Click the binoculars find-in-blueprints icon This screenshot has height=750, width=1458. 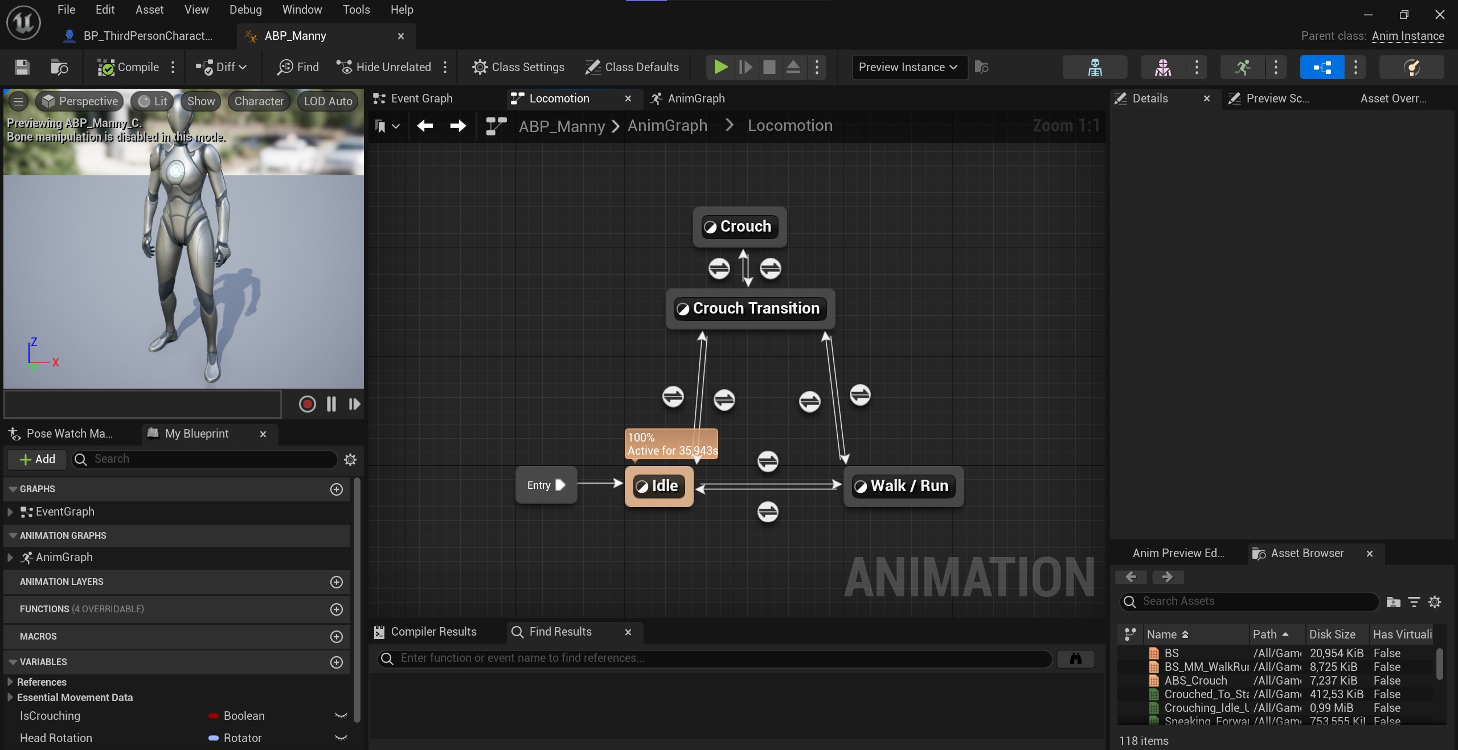tap(1075, 658)
